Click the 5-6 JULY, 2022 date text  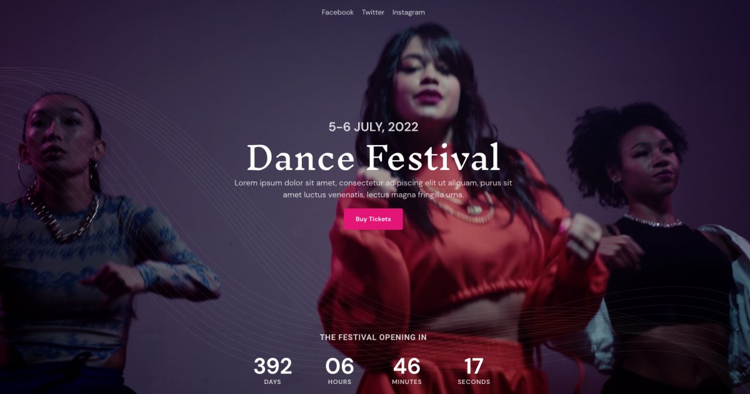pos(374,127)
